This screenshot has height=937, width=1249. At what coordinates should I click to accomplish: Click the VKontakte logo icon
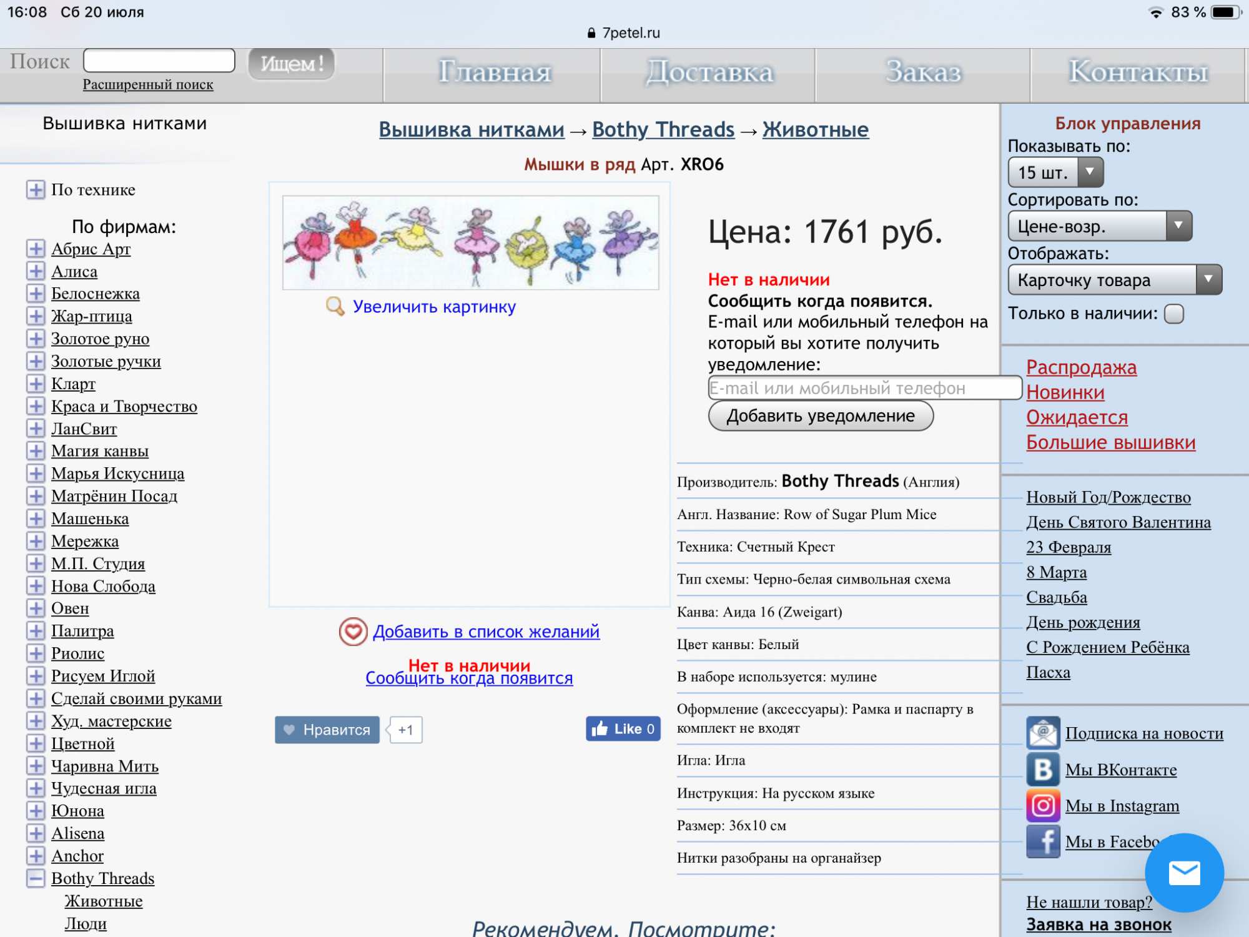click(x=1043, y=770)
